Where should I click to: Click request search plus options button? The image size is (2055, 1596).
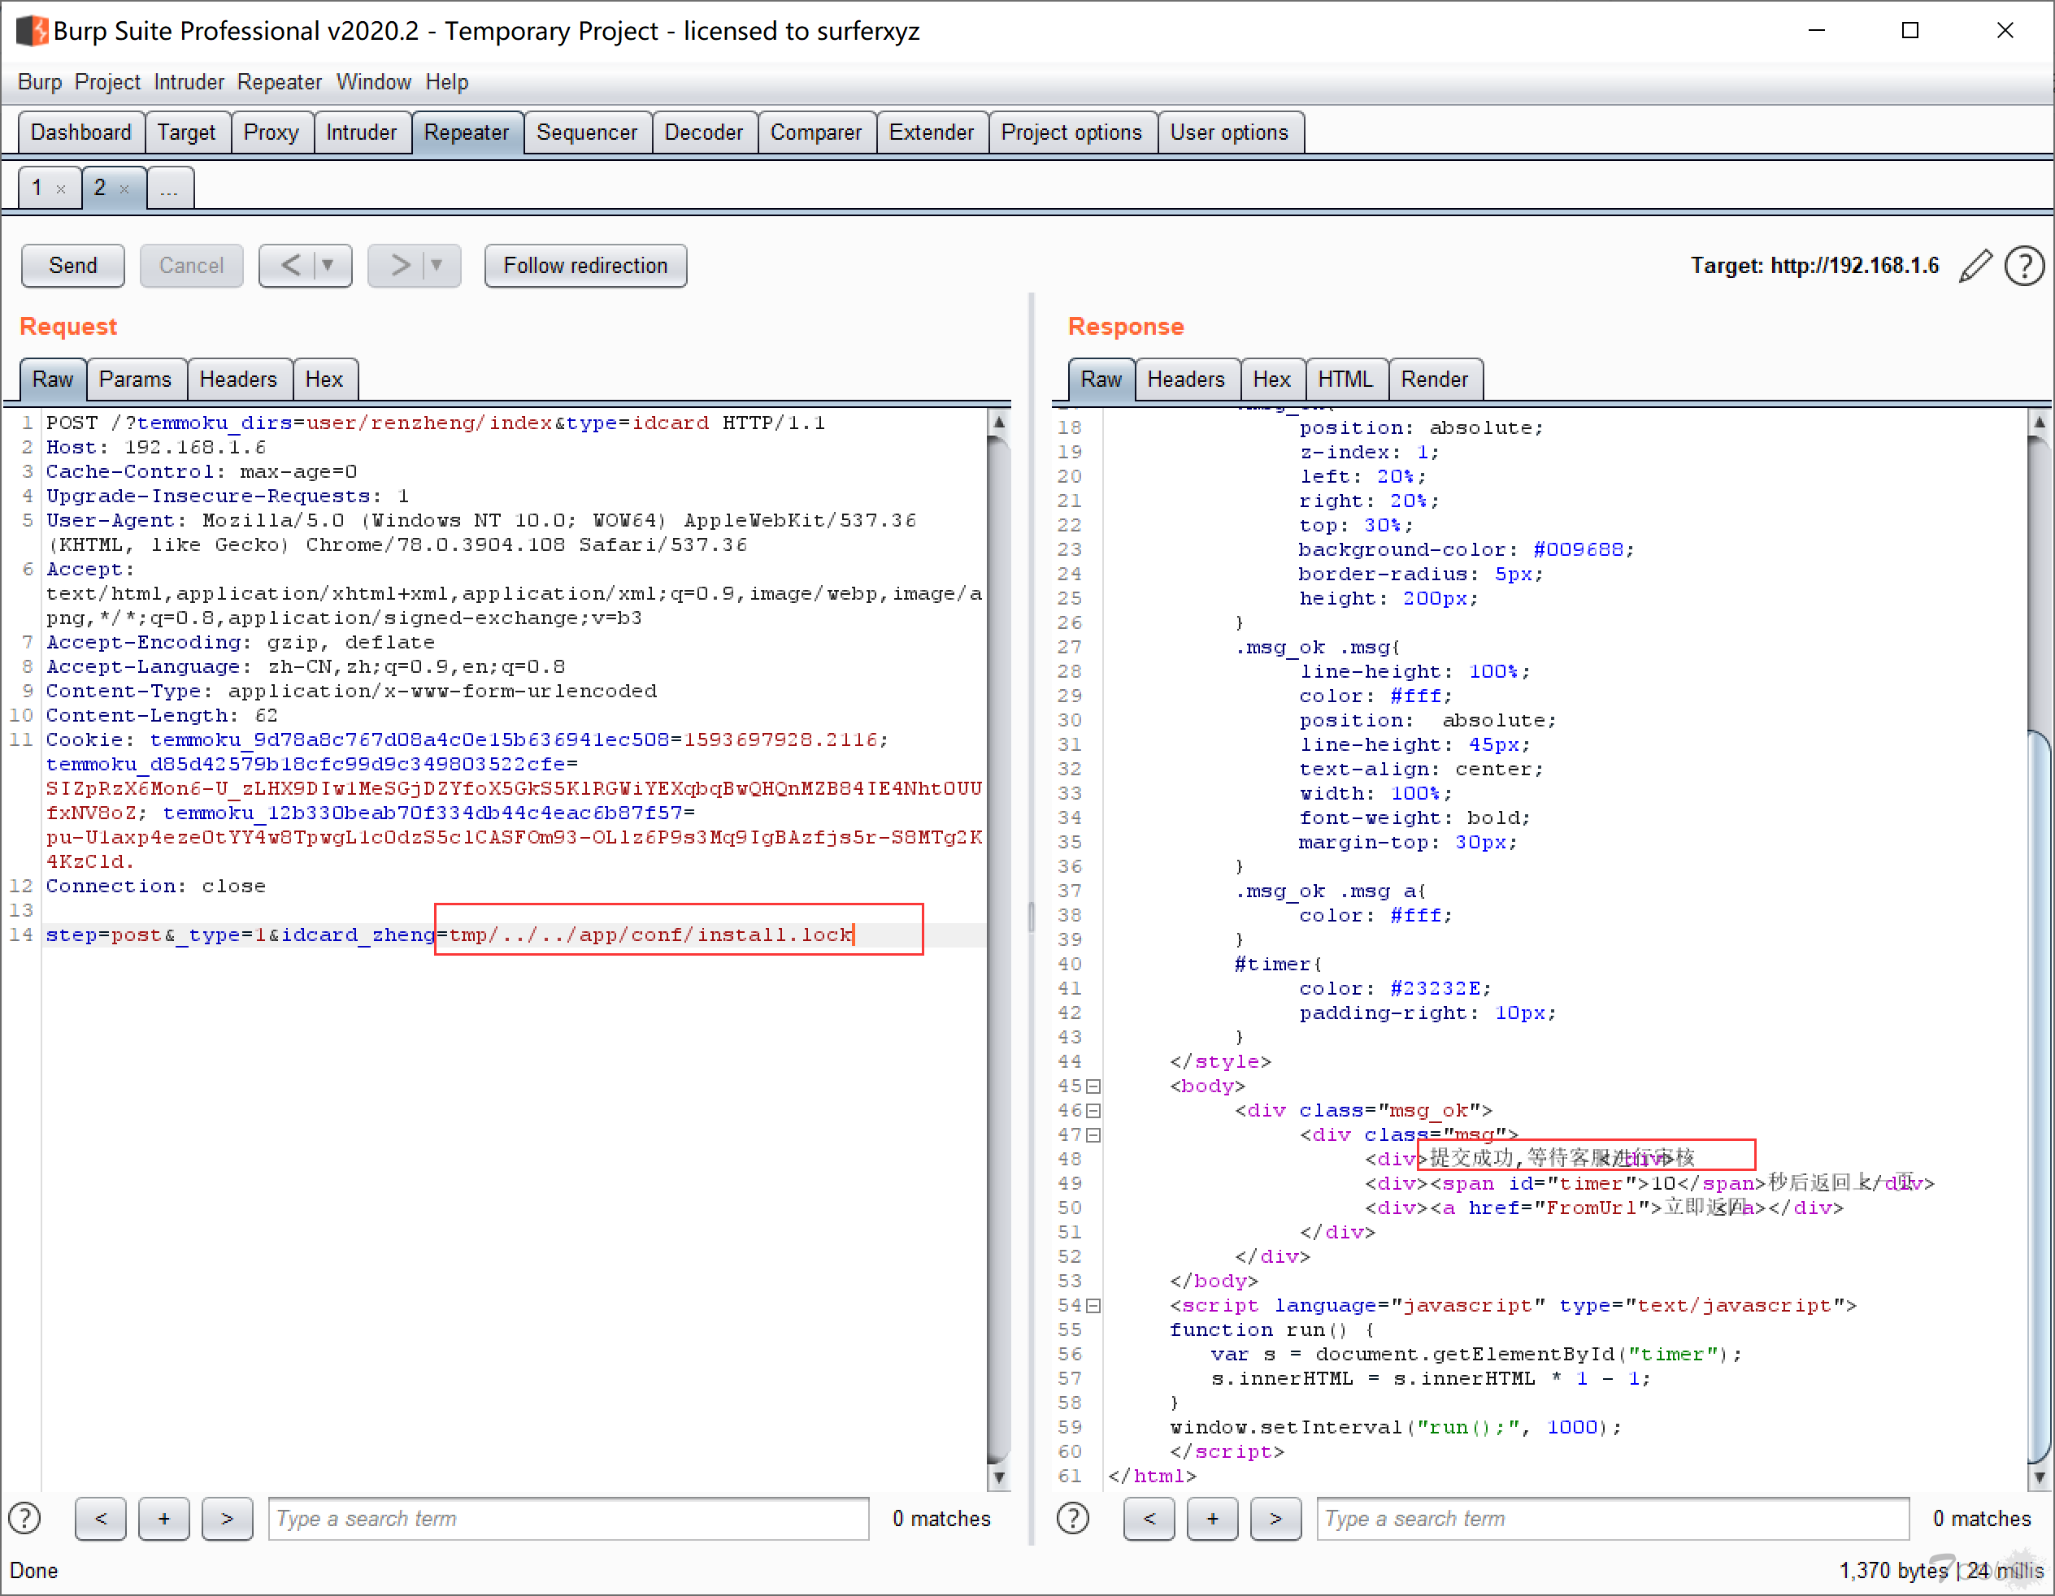(163, 1519)
